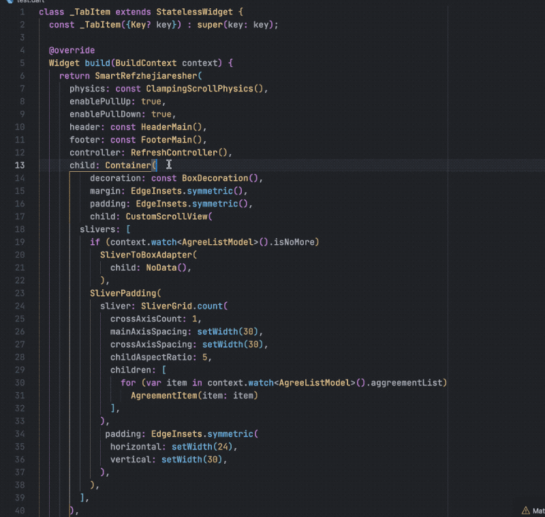Screen dimensions: 545x517
Task: Click "CustomScrollView" on line 17
Action: [x=166, y=217]
